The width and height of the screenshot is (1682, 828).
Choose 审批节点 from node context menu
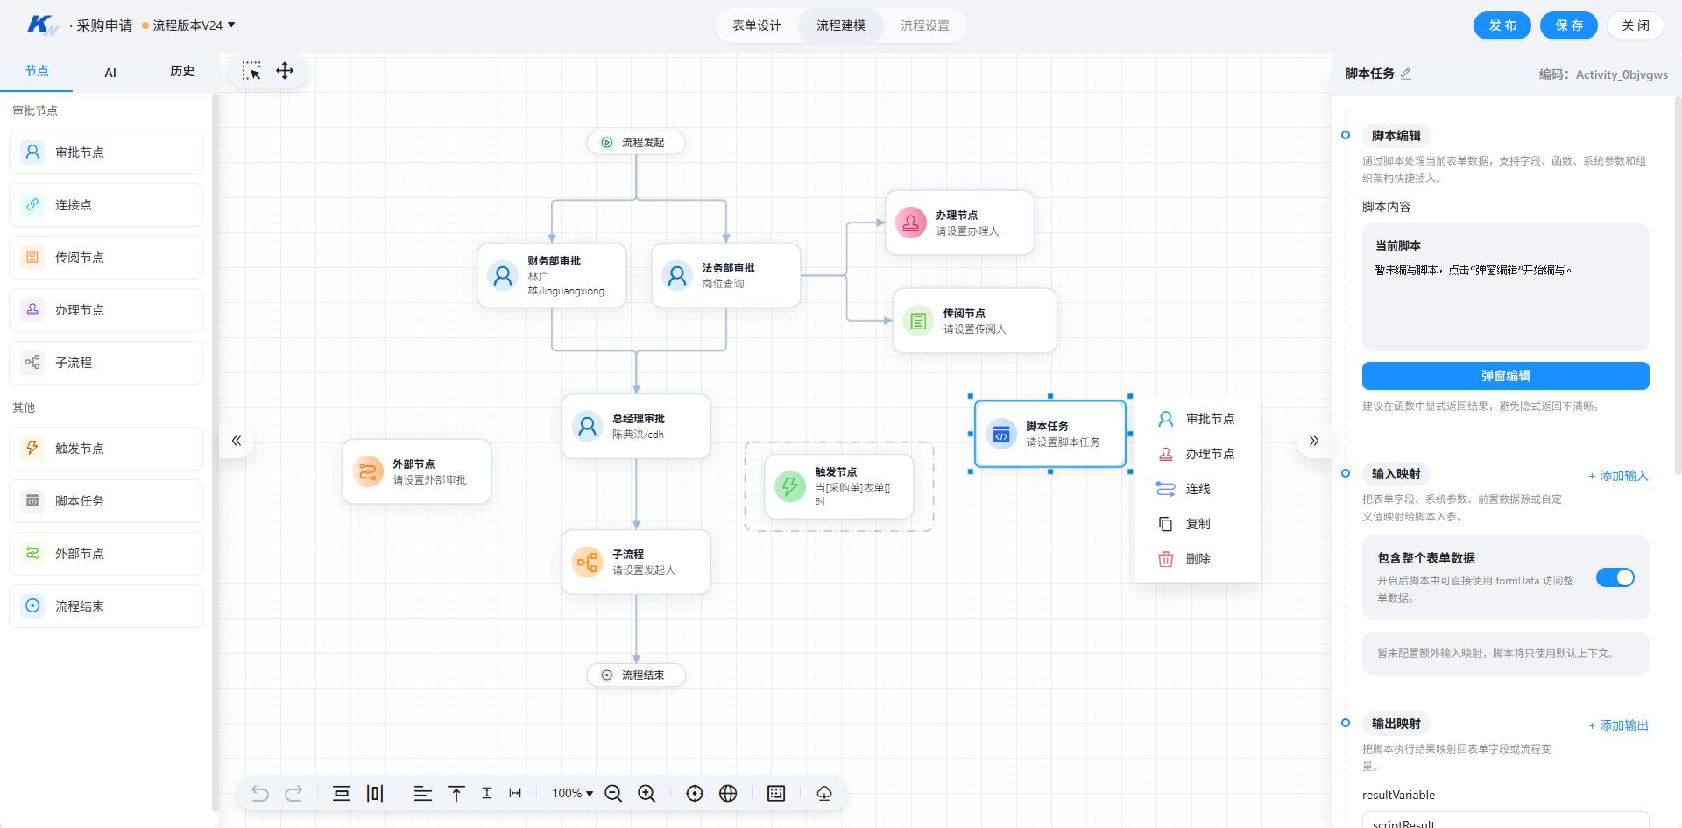[1198, 420]
